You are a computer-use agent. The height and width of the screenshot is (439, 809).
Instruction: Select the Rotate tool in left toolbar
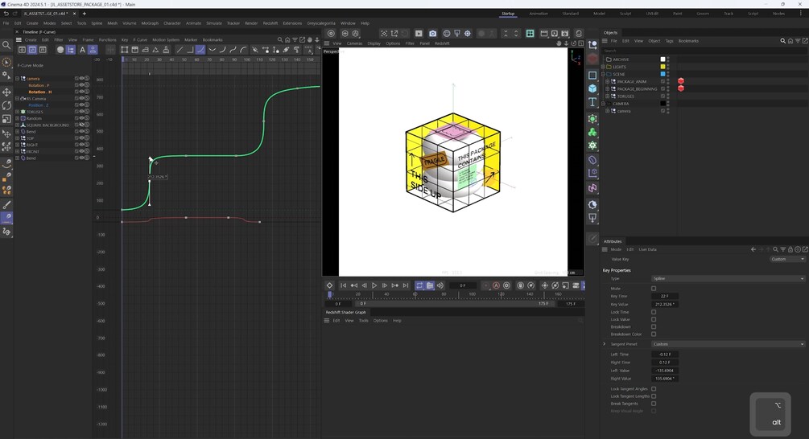coord(6,105)
